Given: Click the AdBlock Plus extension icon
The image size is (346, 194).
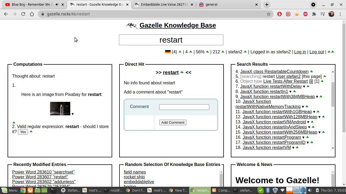Looking at the screenshot, I should point(305,14).
